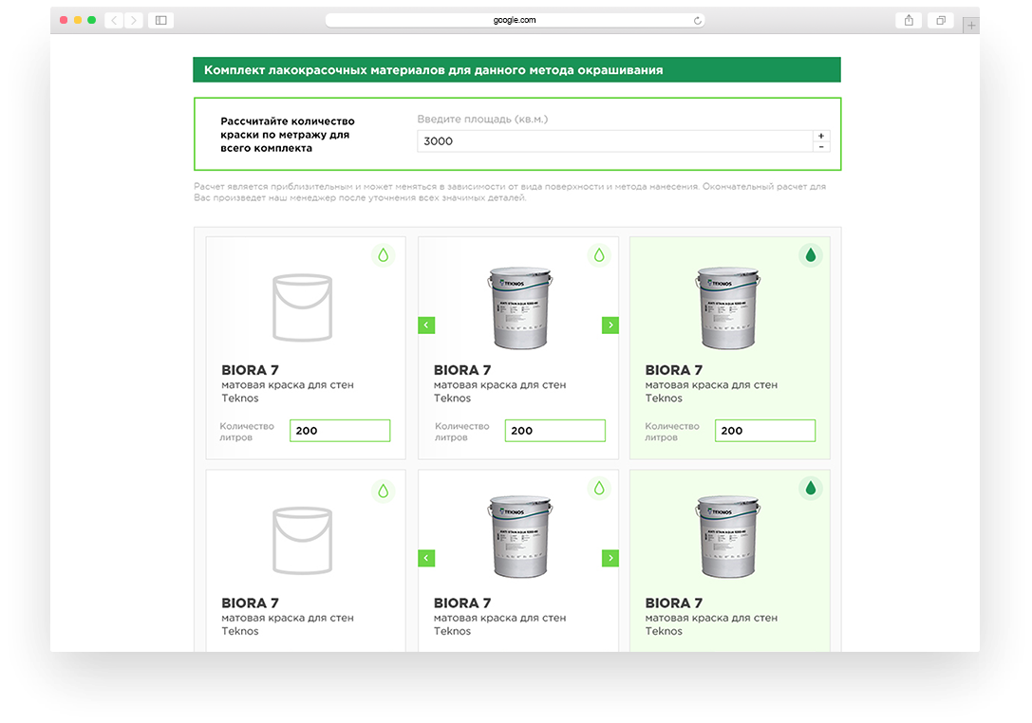Screen dimensions: 1032x723
Task: Click the empty bucket placeholder in the bottom row
Action: pyautogui.click(x=303, y=541)
